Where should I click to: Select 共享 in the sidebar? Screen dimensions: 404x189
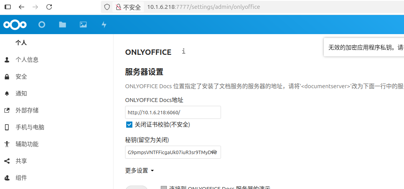coord(21,161)
